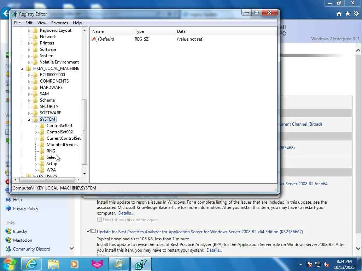Click the Registry Editor title bar icon

[x=14, y=14]
